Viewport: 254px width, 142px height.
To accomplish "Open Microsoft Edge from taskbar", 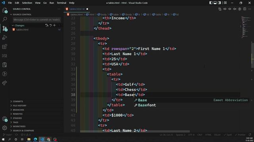I will (35, 139).
